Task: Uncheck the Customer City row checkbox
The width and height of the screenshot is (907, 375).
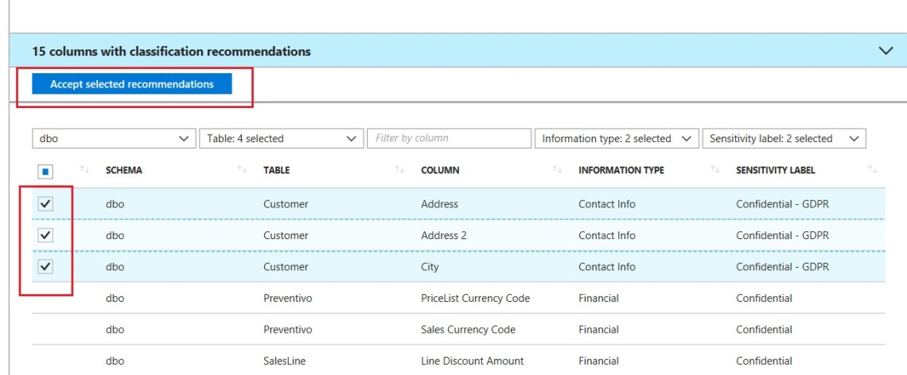Action: tap(45, 267)
